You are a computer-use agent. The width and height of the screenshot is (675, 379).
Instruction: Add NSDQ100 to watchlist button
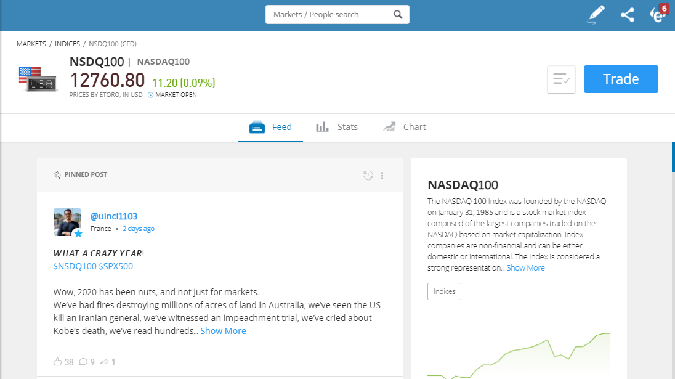coord(561,79)
